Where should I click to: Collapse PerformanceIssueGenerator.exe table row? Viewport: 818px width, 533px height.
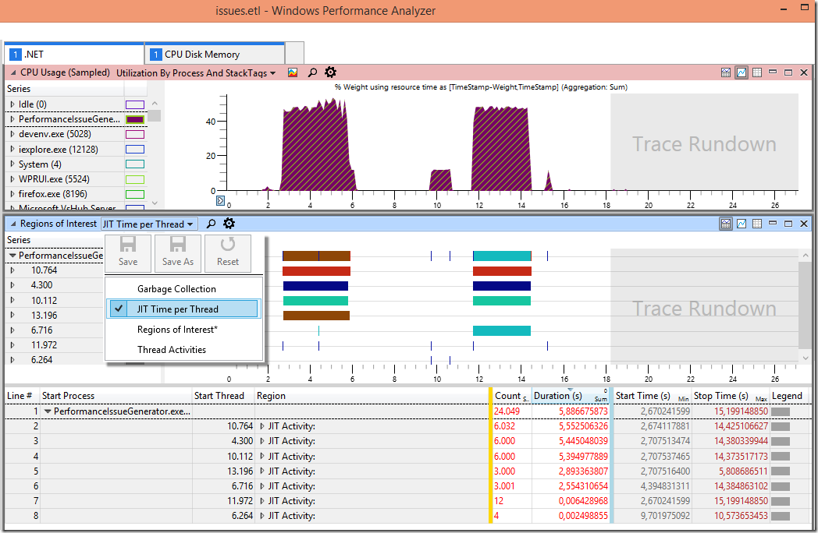(x=48, y=411)
